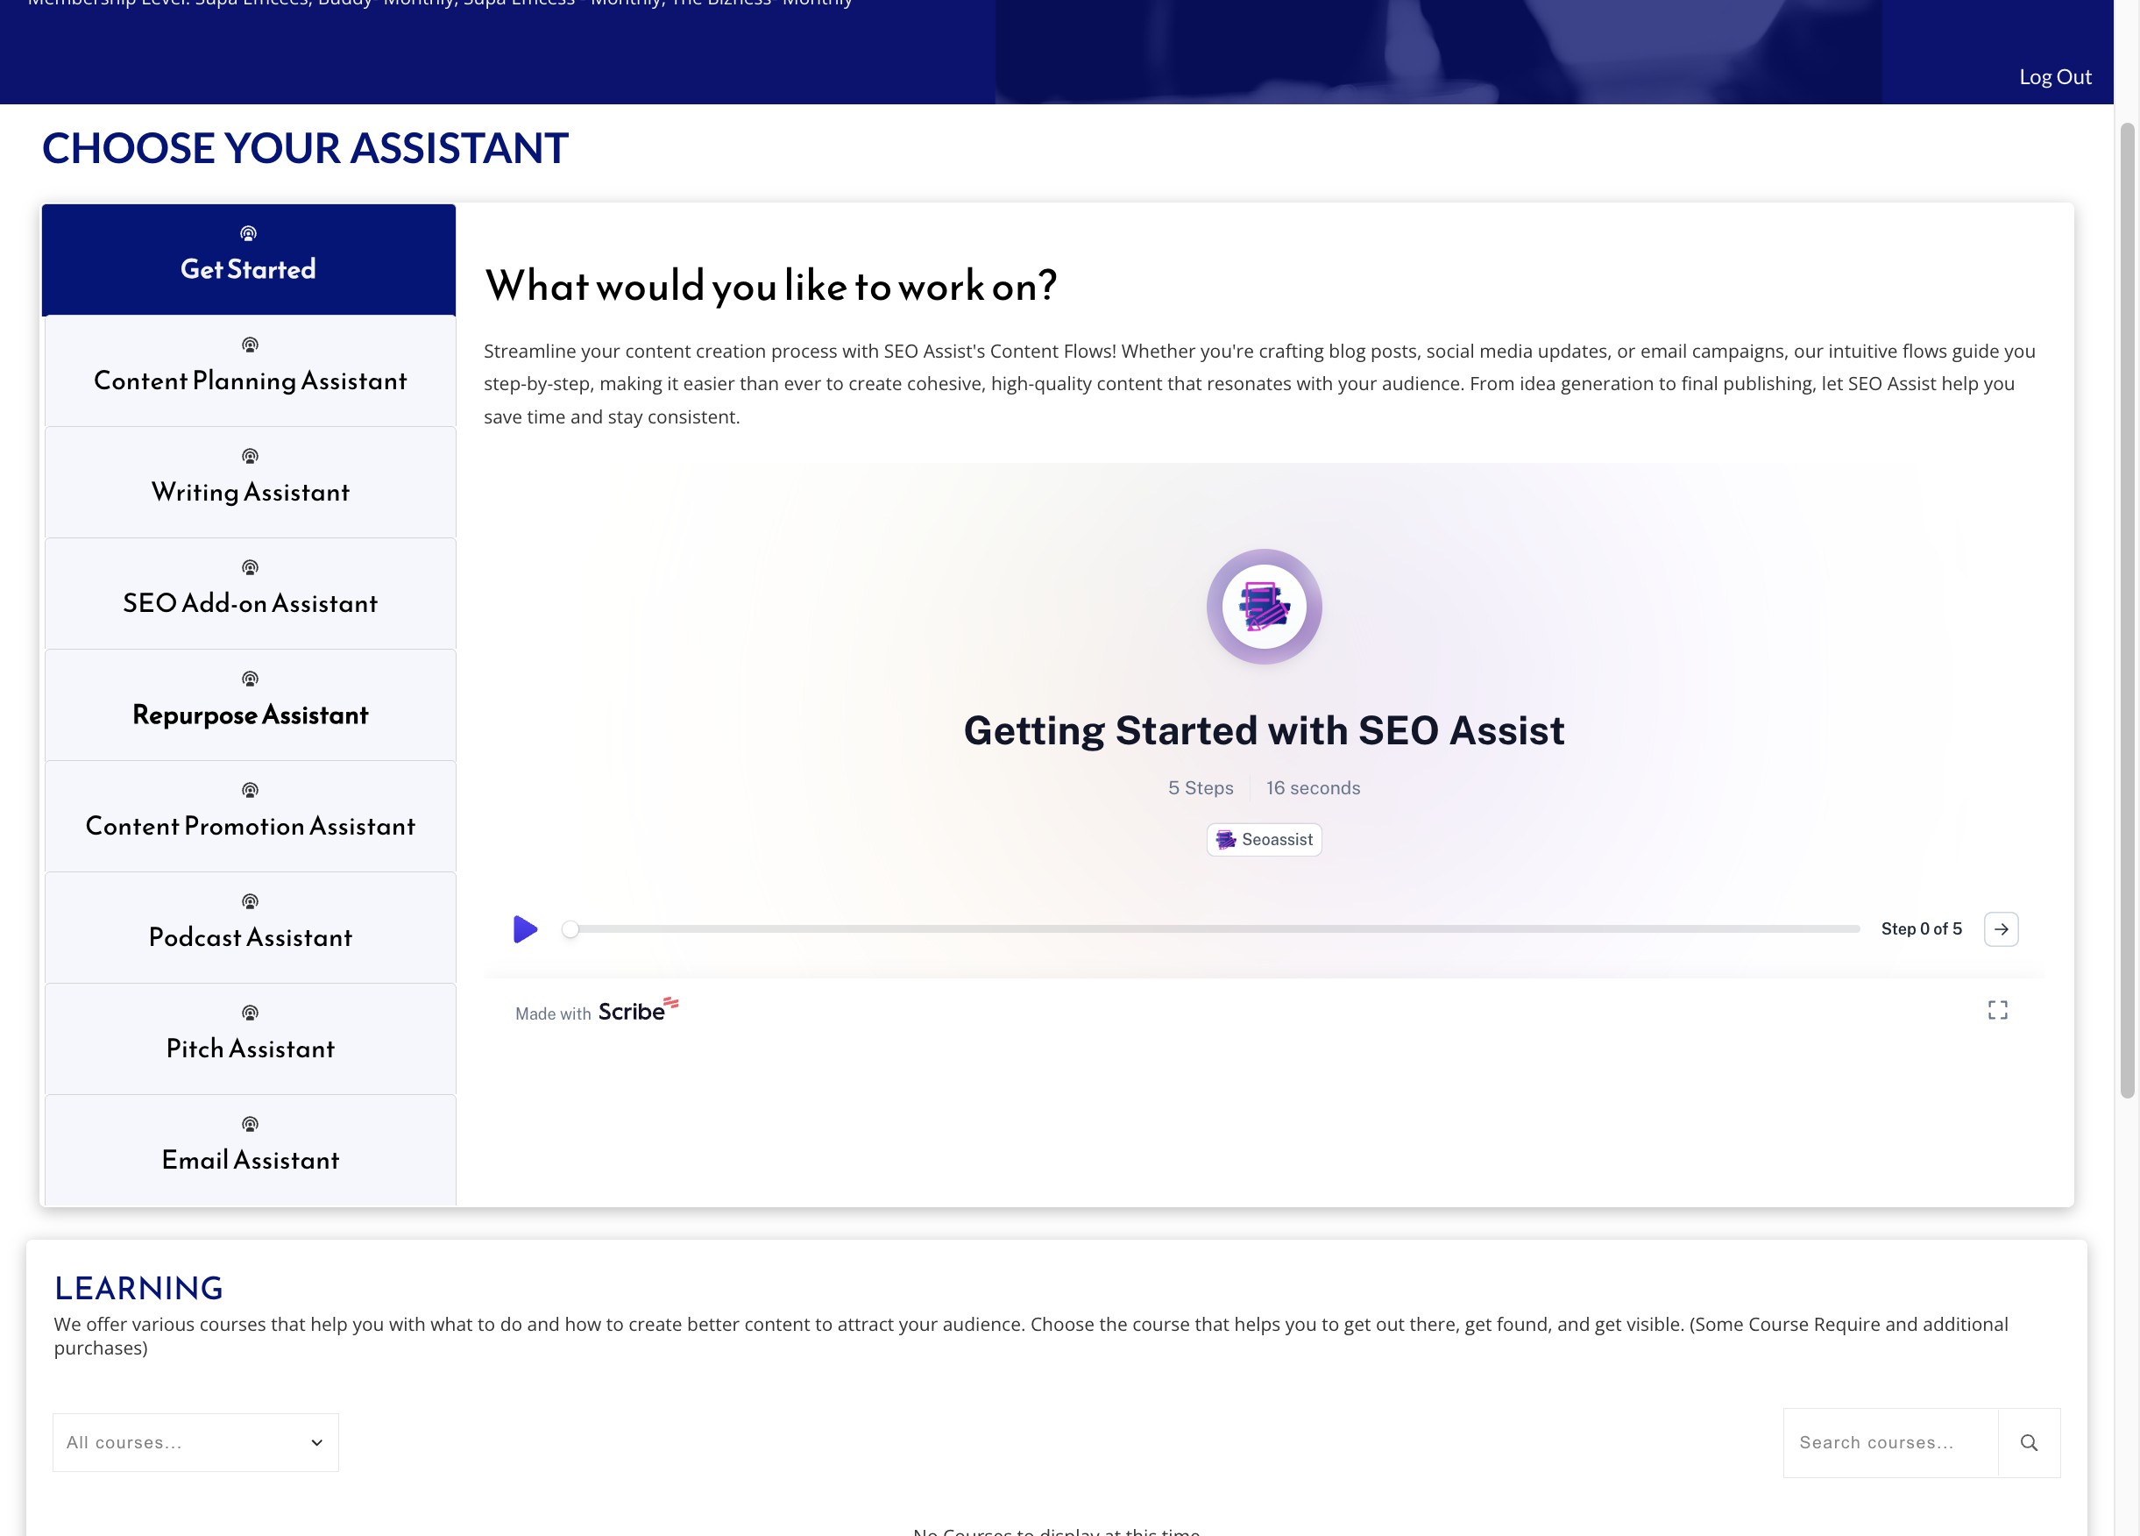Open the Podcast Assistant tab
Viewport: 2140px width, 1536px height.
pos(250,928)
